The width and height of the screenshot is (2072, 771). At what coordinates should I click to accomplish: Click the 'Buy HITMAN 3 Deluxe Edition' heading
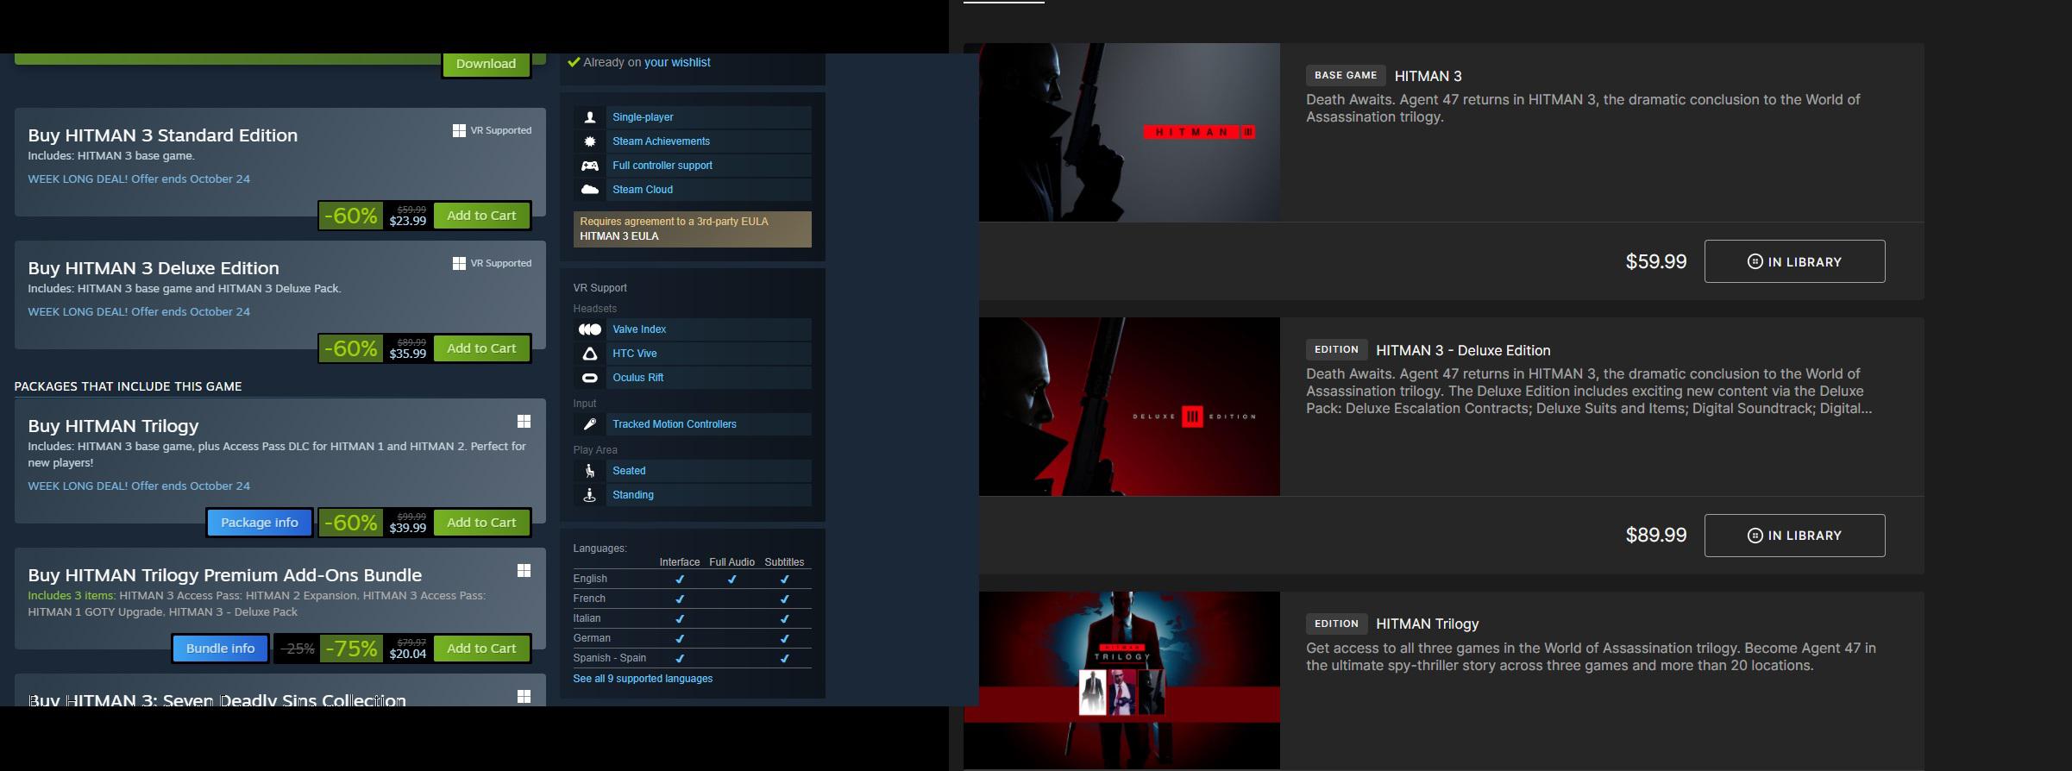154,268
